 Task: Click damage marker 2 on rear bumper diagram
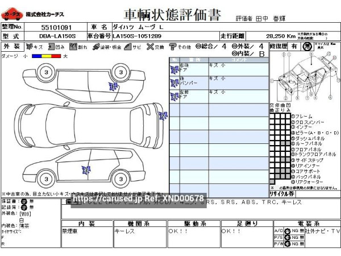163,116
